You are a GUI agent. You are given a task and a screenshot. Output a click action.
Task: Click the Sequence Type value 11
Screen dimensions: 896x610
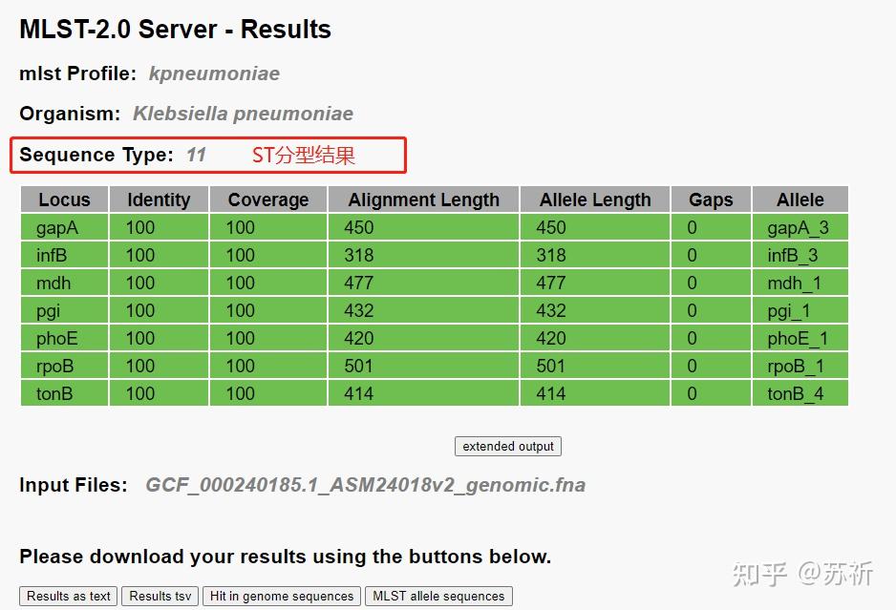click(x=196, y=155)
